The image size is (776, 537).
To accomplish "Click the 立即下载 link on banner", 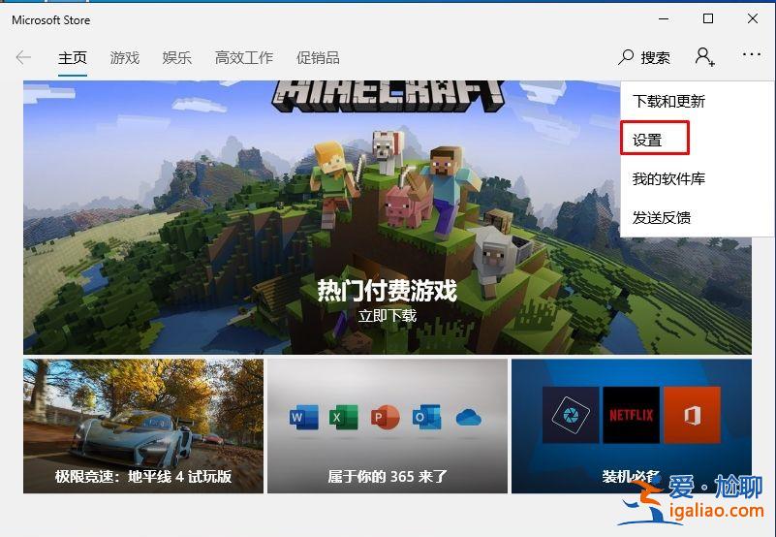I will [x=387, y=316].
